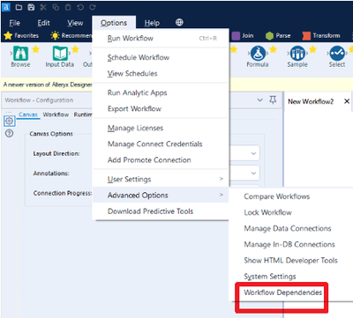
Task: Pin the Configuration panel
Action: (273, 100)
